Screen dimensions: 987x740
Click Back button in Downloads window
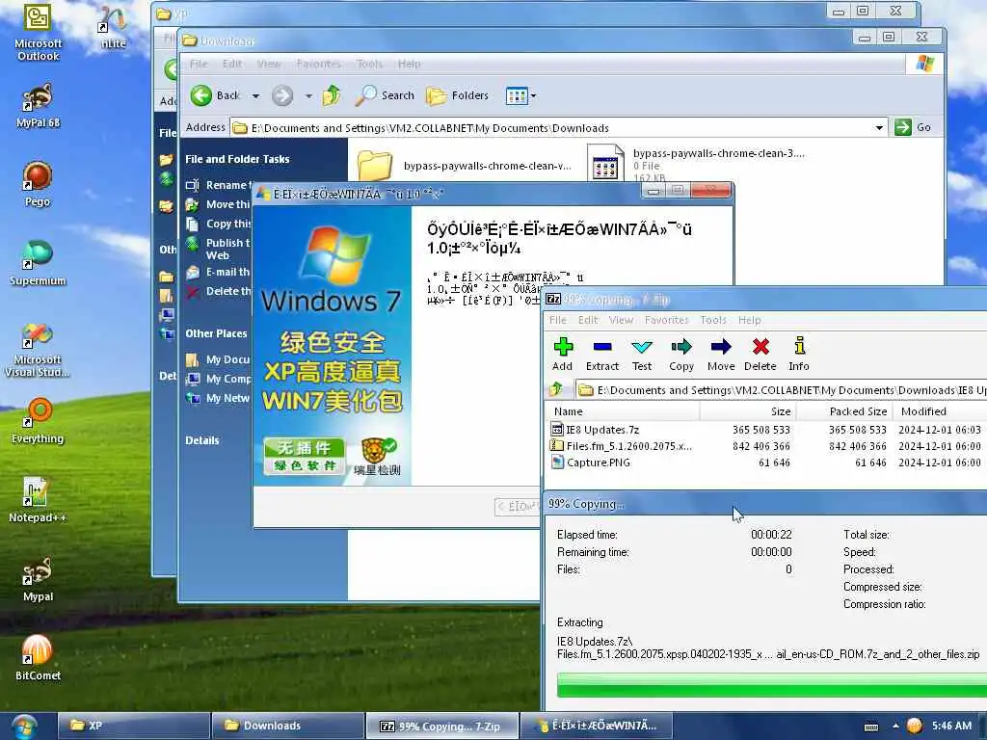pos(215,95)
